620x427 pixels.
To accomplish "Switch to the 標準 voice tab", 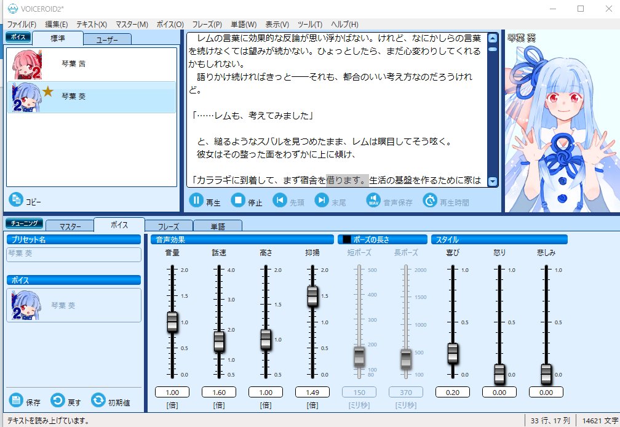I will tap(58, 38).
